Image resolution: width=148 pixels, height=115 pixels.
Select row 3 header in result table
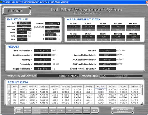click(x=9, y=95)
